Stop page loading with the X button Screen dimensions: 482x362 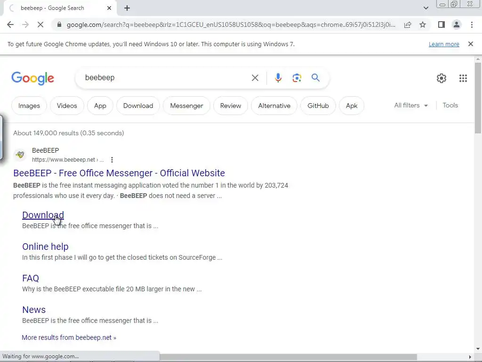coord(40,25)
